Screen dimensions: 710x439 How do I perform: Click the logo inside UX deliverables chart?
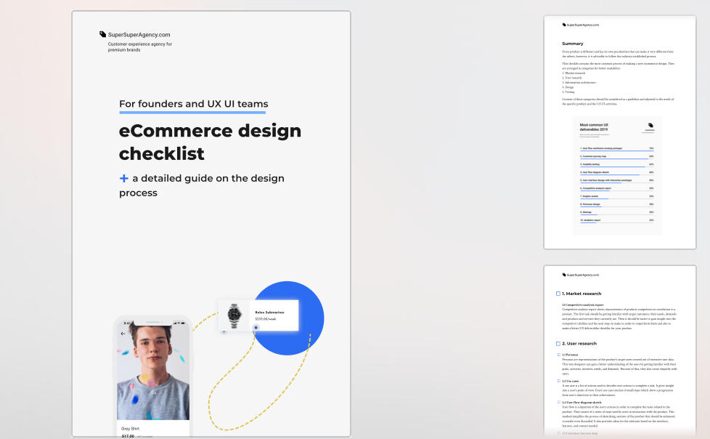click(x=650, y=125)
